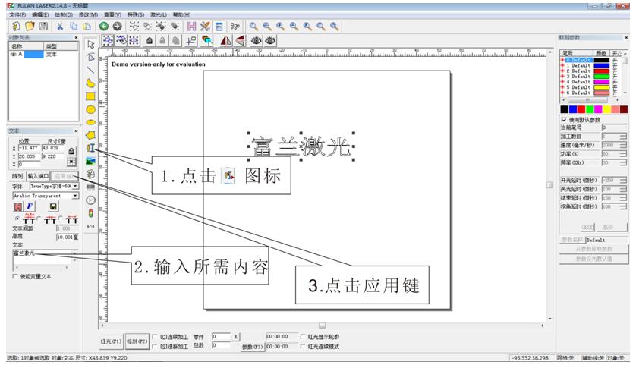Select the rectangle drawing tool

tap(90, 96)
